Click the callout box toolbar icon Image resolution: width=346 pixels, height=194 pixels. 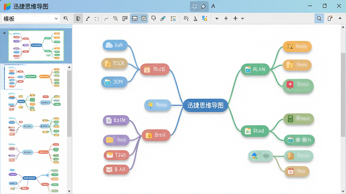[x=154, y=19]
